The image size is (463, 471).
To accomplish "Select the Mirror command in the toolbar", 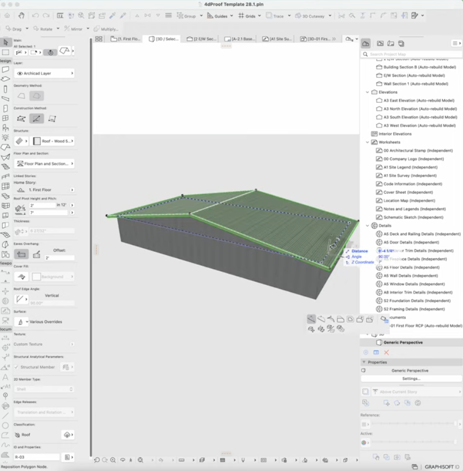I will 66,27.
